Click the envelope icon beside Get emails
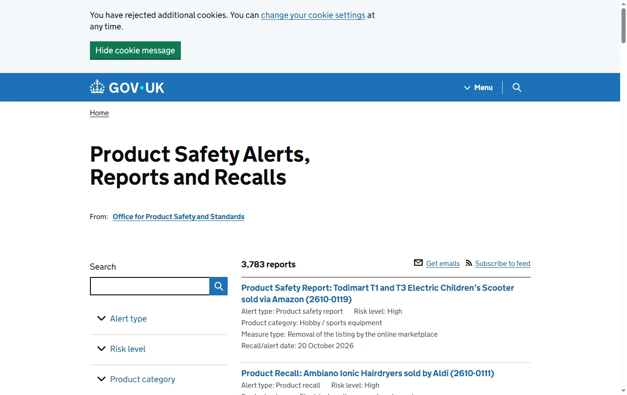 click(x=418, y=263)
